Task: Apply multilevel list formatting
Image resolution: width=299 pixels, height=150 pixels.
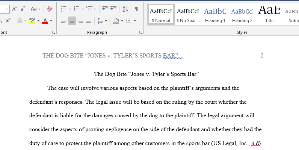Action: tap(89, 9)
